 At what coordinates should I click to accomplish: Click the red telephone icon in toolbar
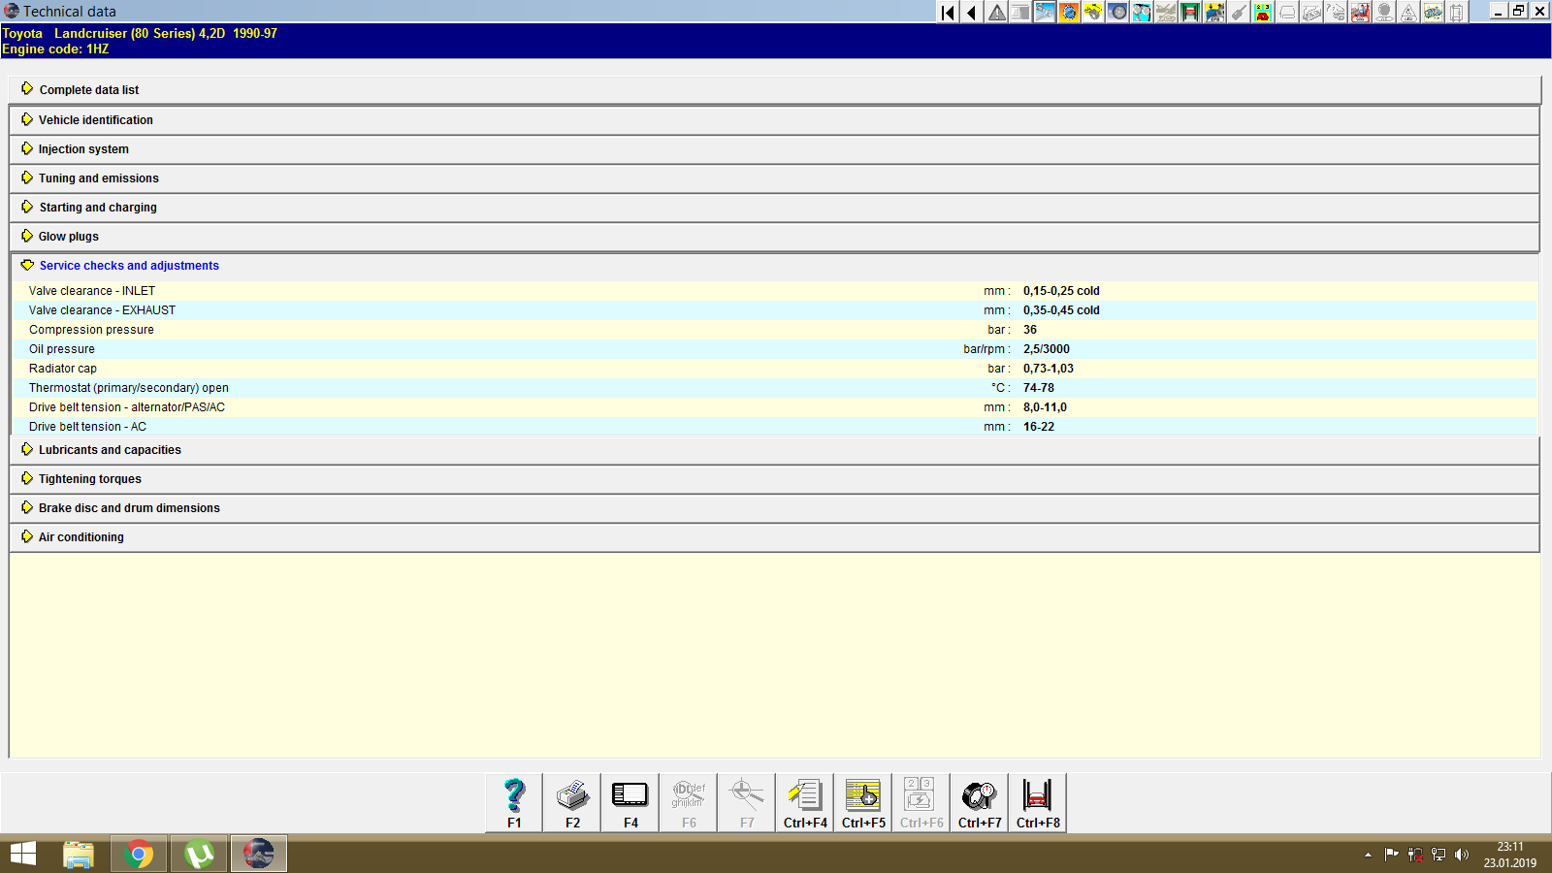(1265, 12)
